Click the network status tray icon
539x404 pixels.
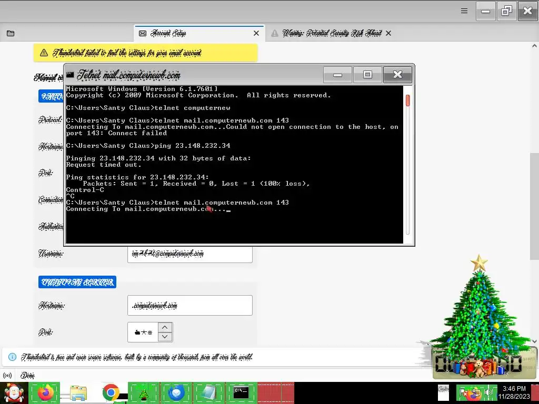pos(476,392)
